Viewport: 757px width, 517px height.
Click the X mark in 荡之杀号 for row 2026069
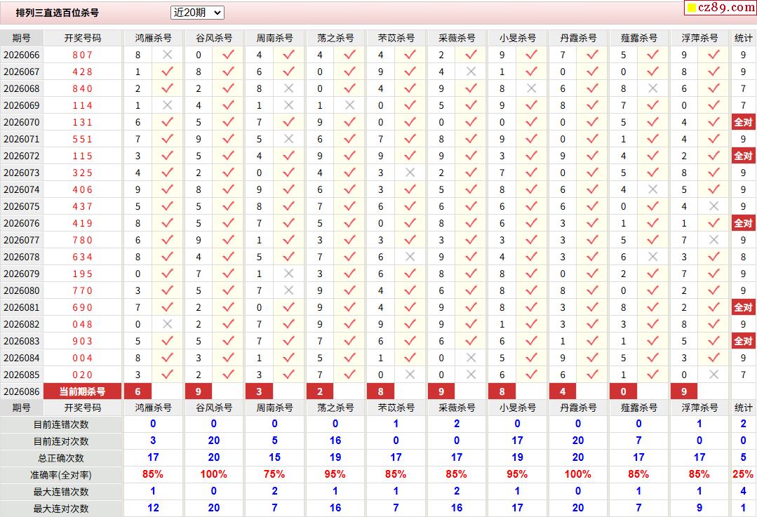tap(349, 105)
